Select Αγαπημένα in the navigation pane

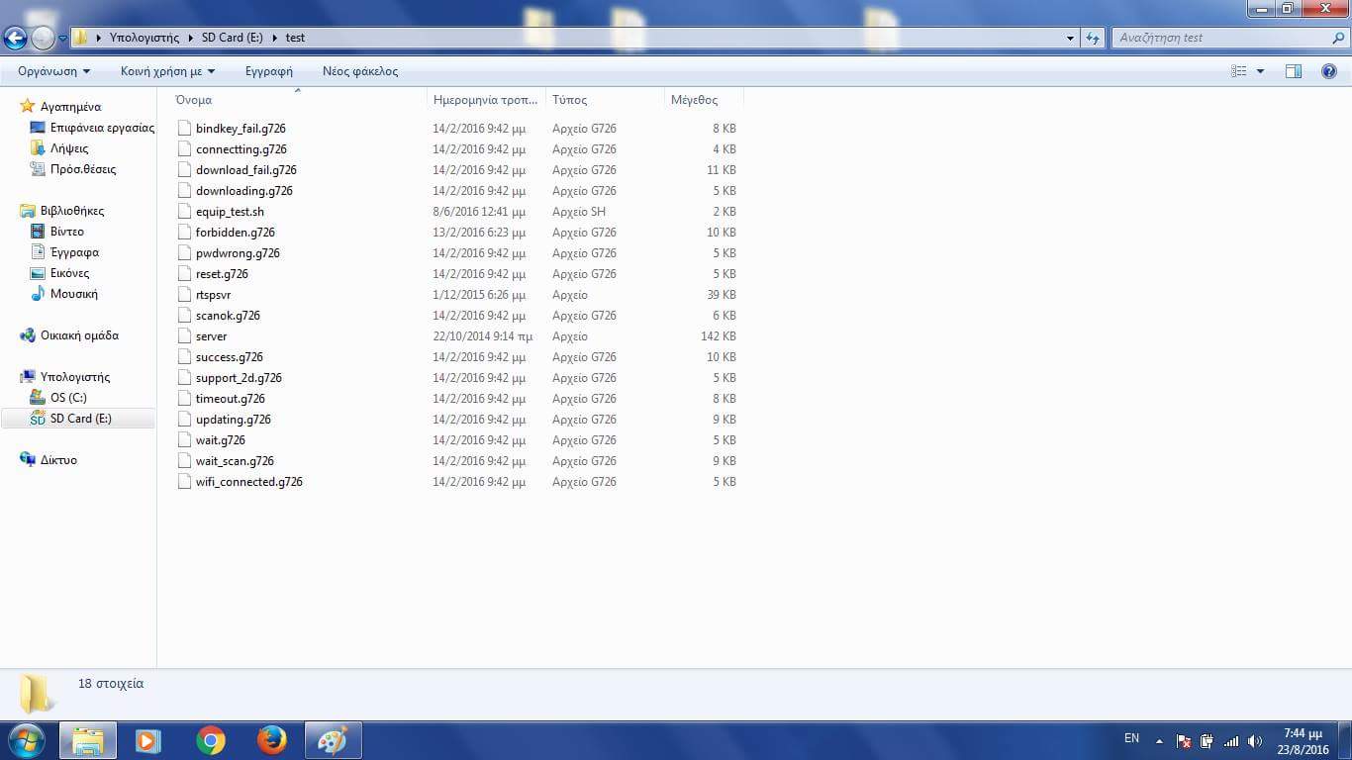point(70,107)
